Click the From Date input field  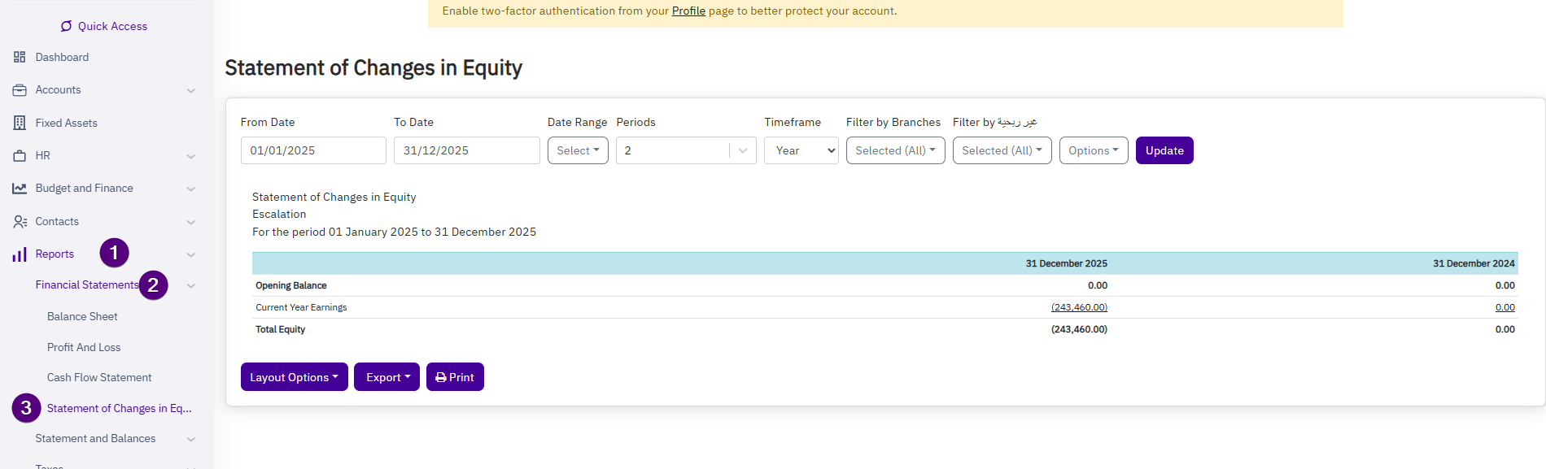point(313,150)
